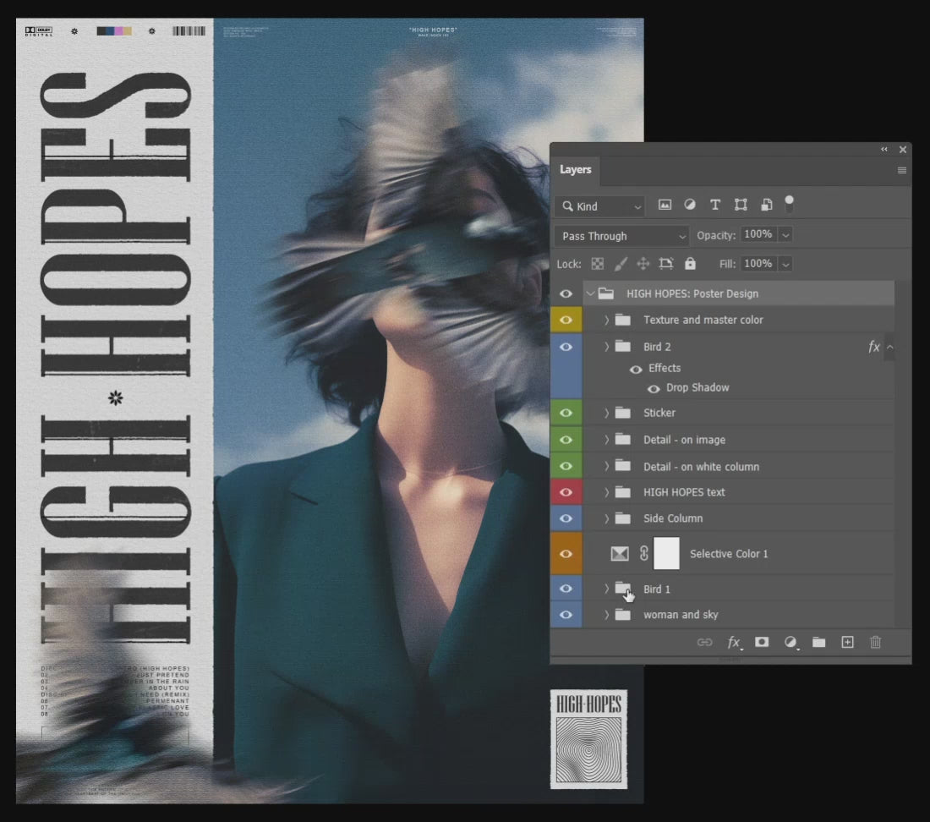This screenshot has width=930, height=822.
Task: Filter layers by smart object kind
Action: click(766, 205)
